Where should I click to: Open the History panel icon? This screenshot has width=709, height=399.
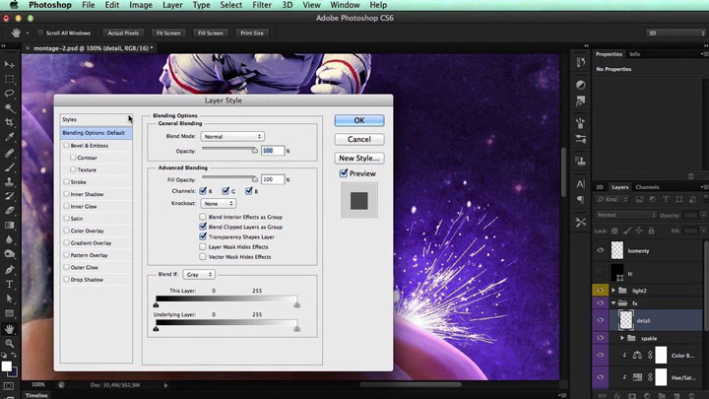click(581, 62)
